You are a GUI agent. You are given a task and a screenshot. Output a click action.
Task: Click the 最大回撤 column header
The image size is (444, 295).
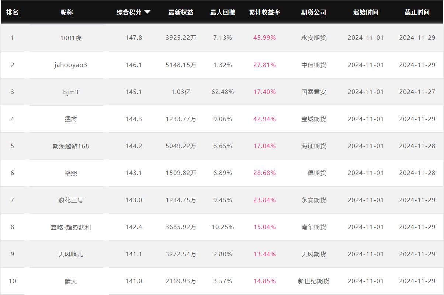[x=223, y=12]
